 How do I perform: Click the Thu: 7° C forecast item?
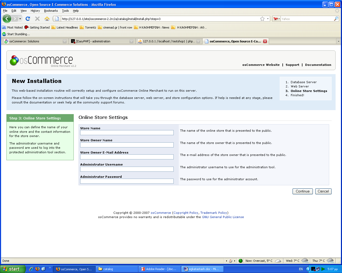tap(323, 261)
